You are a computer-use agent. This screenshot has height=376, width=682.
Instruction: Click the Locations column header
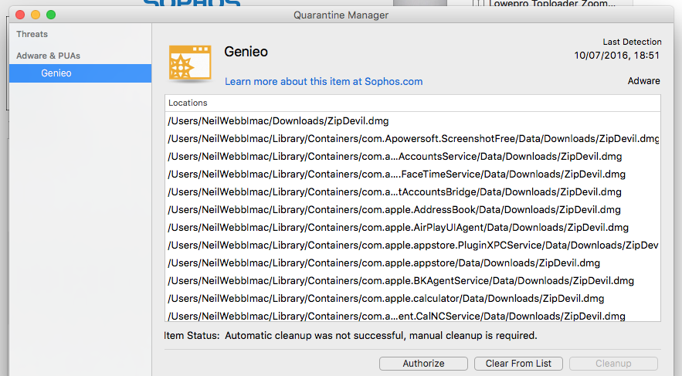412,103
